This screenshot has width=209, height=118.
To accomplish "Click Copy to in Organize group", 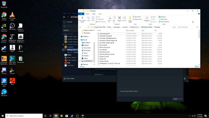I will [114, 19].
